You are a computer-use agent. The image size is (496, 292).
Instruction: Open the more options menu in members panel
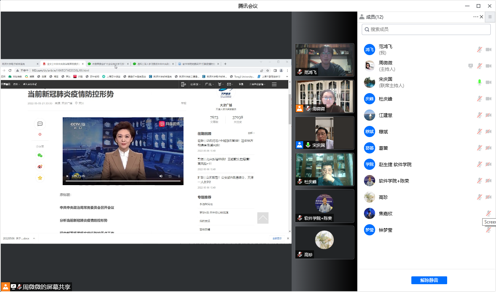pos(475,17)
